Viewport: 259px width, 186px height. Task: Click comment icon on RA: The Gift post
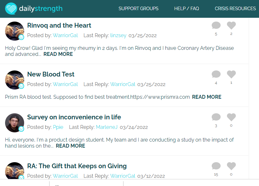tap(216, 166)
